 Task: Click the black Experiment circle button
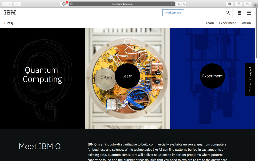[212, 76]
